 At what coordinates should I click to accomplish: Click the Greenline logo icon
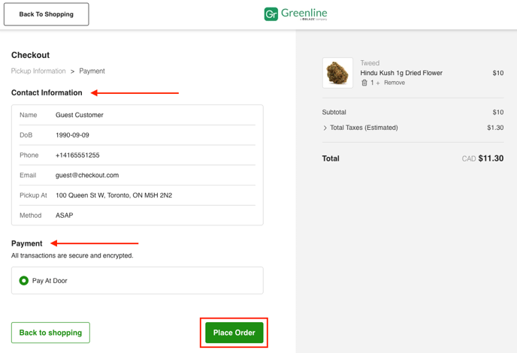[271, 14]
